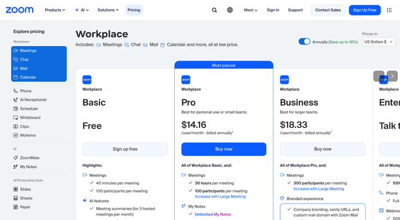This screenshot has height=220, width=400.
Task: Click the Zoom logo in header
Action: tap(19, 10)
